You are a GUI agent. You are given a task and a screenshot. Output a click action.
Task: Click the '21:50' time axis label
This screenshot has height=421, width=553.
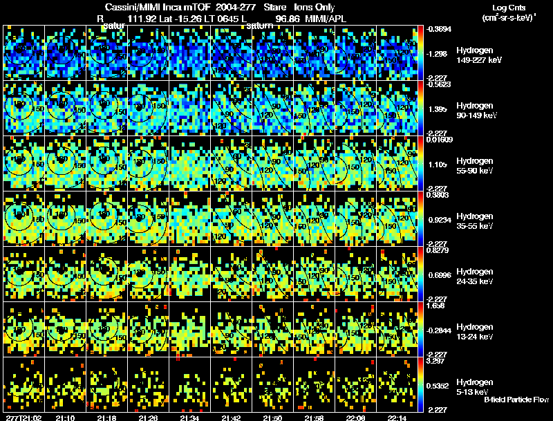(272, 418)
